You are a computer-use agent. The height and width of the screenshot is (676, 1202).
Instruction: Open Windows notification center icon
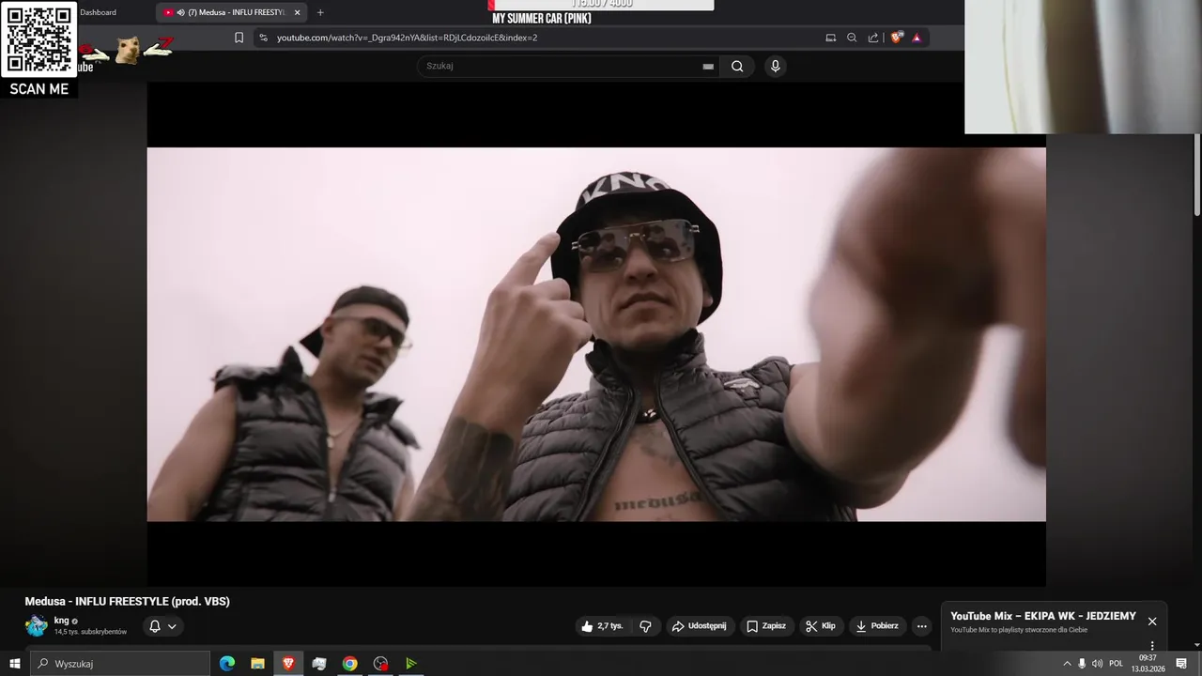click(x=1181, y=664)
